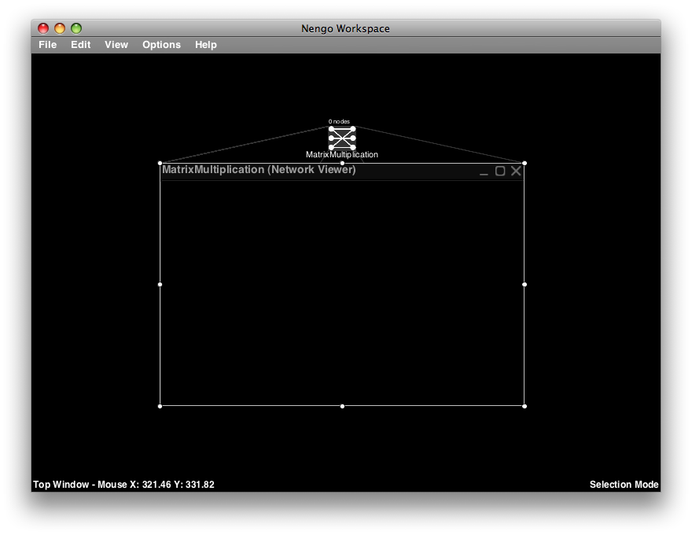The width and height of the screenshot is (692, 535).
Task: Click the right edge middle handle of Network Viewer
Action: click(x=525, y=284)
